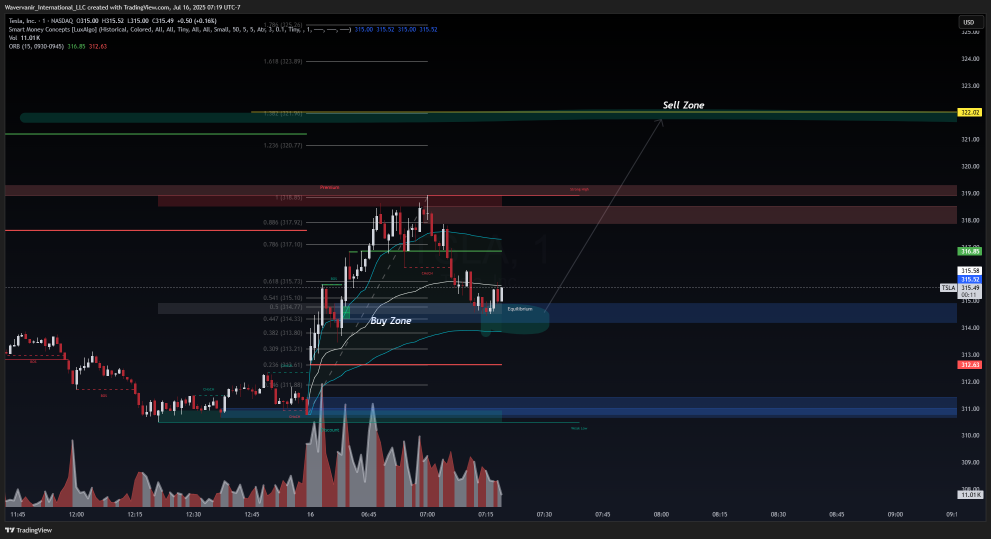Click the green 316.85 price axis label

[x=969, y=251]
